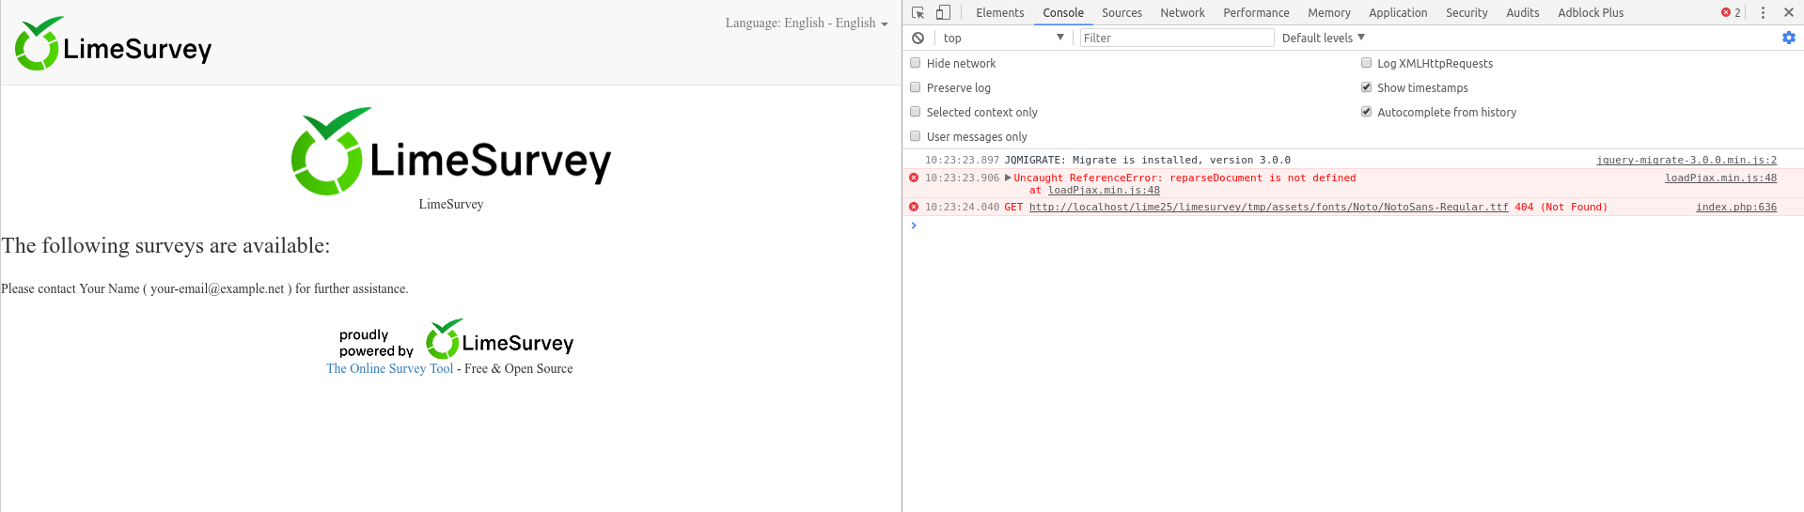Open DevTools three-dot customize menu
The image size is (1804, 512).
click(1763, 13)
